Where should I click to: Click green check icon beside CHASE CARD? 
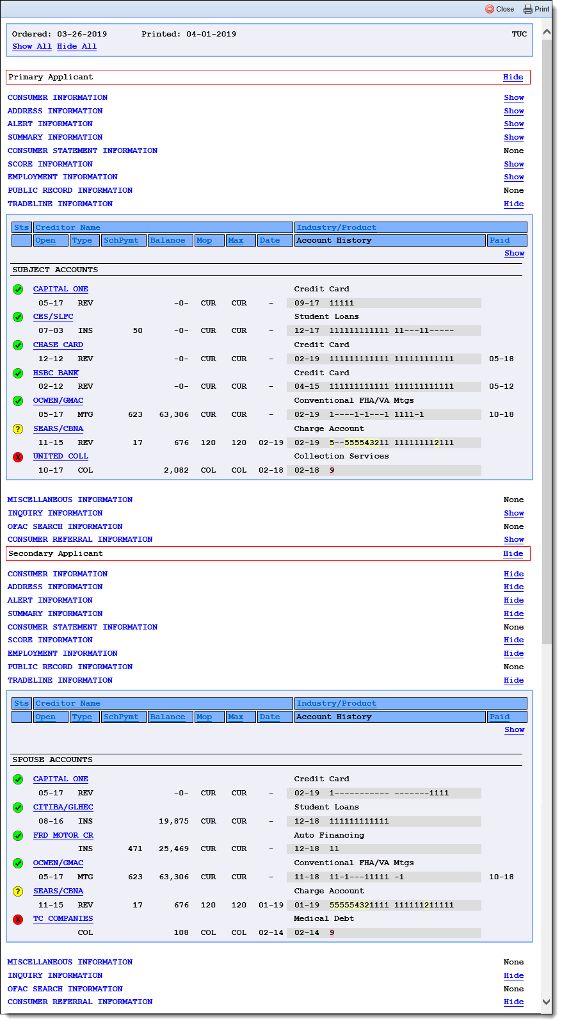pos(18,345)
